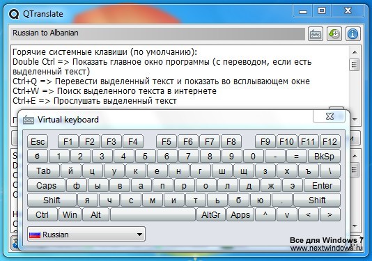372x261 pixels.
Task: Click the equals = key
Action: tap(296, 156)
